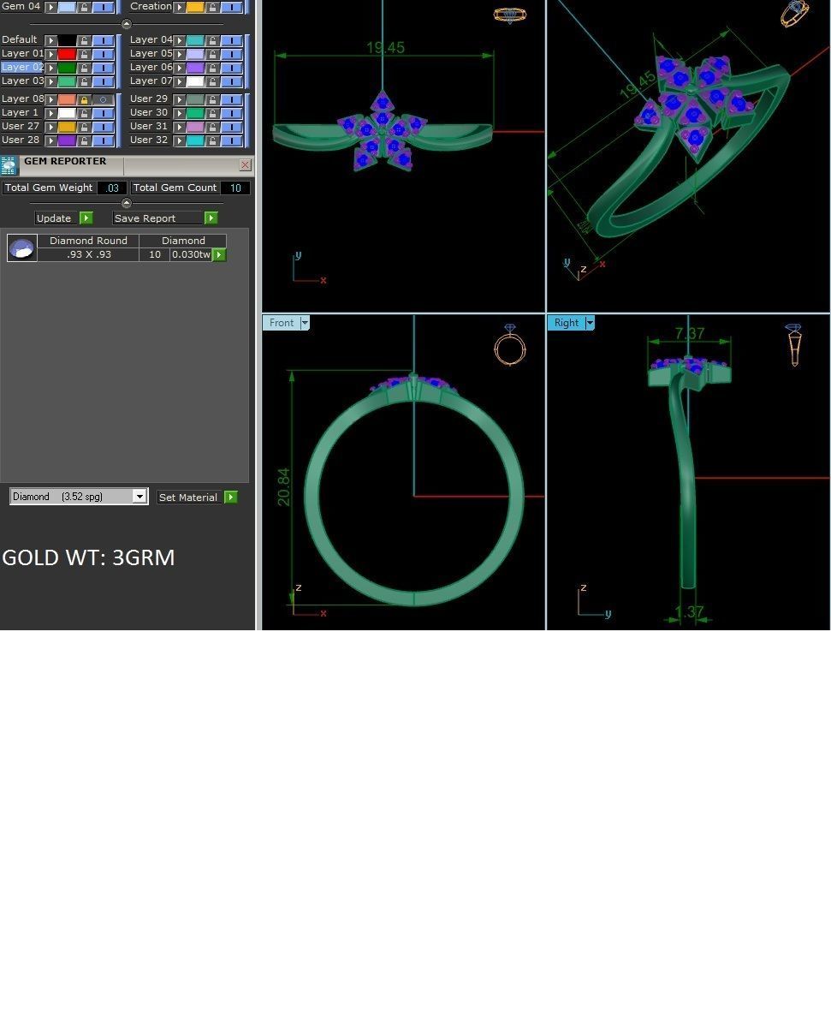Lock the User 29 layer

coord(212,99)
